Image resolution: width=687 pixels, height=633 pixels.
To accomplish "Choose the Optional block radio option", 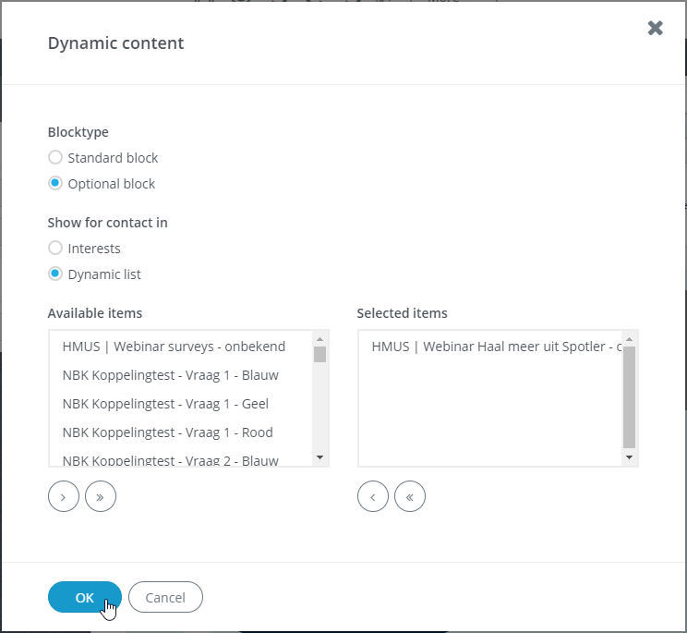I will [55, 183].
